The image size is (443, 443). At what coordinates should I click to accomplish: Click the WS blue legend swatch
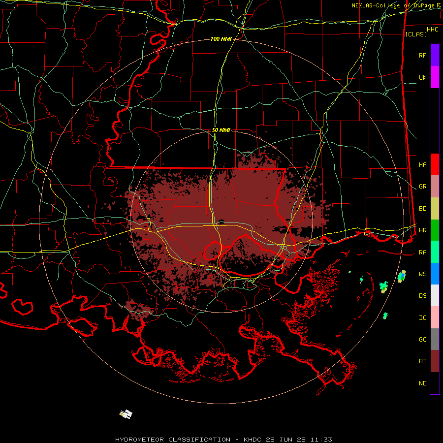[435, 274]
